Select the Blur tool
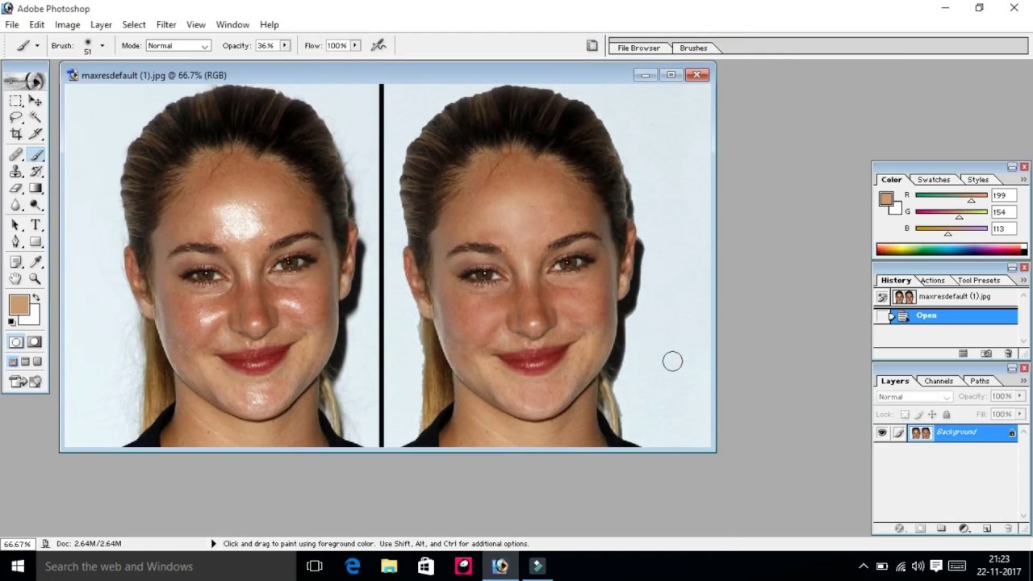This screenshot has width=1033, height=581. [16, 206]
